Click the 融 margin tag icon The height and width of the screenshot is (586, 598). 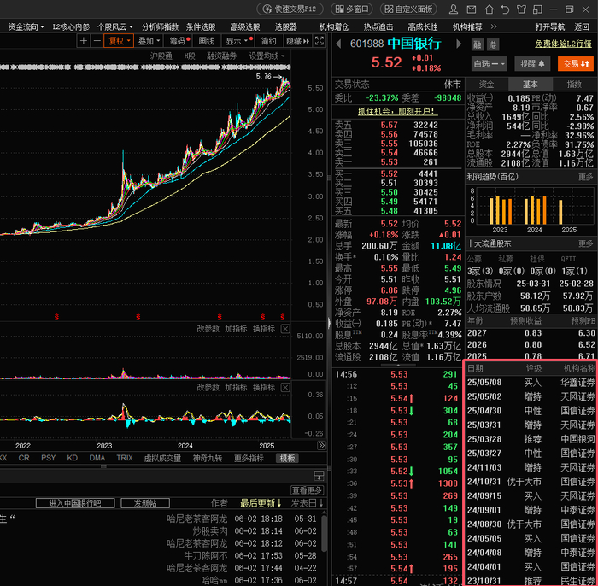pyautogui.click(x=477, y=44)
